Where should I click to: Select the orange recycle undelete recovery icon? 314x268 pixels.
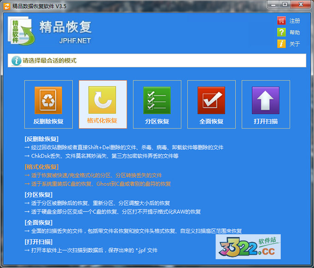tap(48, 100)
